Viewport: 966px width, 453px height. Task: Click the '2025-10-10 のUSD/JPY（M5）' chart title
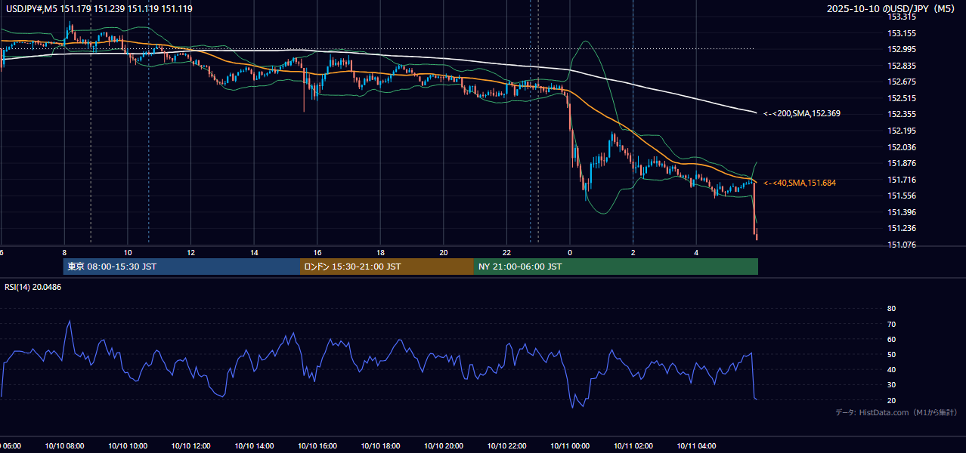892,8
